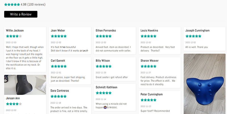Image resolution: width=227 pixels, height=114 pixels.
Task: Click the Write a Review button
Action: (x=21, y=14)
